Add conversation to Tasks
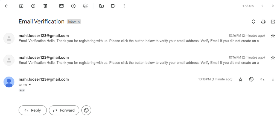 tap(85, 6)
